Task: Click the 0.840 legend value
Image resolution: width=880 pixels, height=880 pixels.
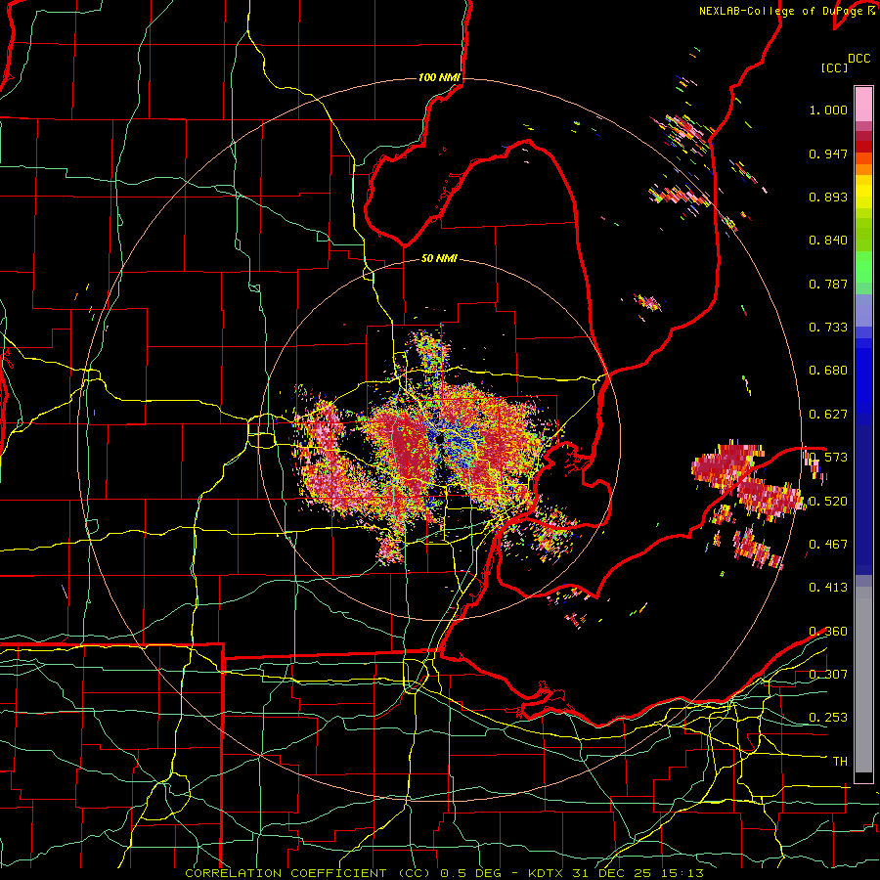Action: point(828,241)
